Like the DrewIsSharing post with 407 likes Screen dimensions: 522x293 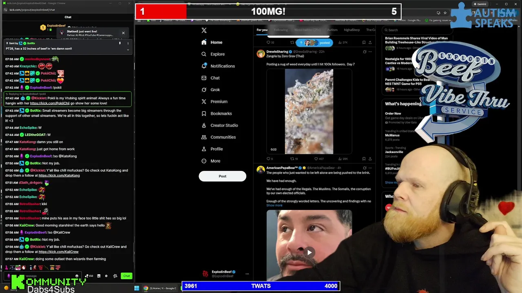[x=319, y=159]
